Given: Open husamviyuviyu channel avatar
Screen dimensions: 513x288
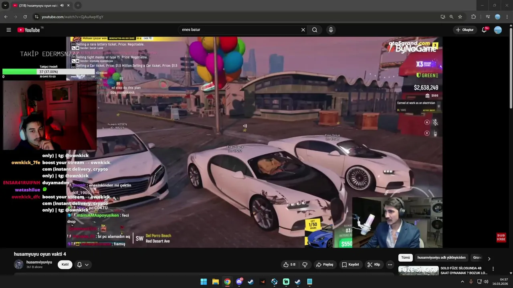Looking at the screenshot, I should 18,264.
